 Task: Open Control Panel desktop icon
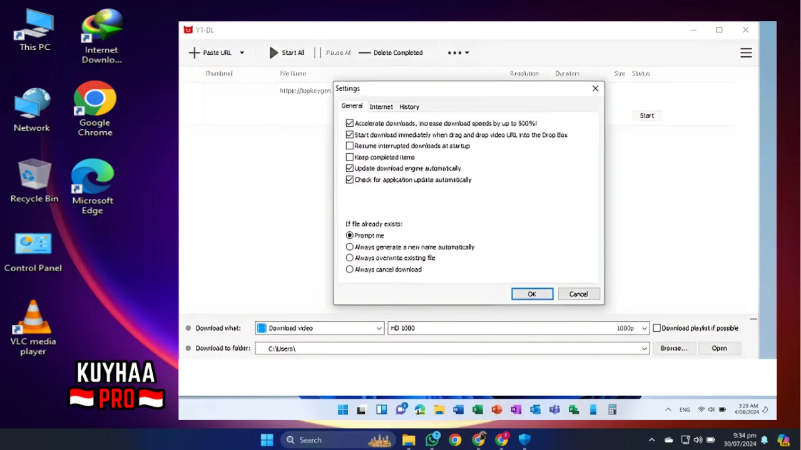[x=33, y=252]
